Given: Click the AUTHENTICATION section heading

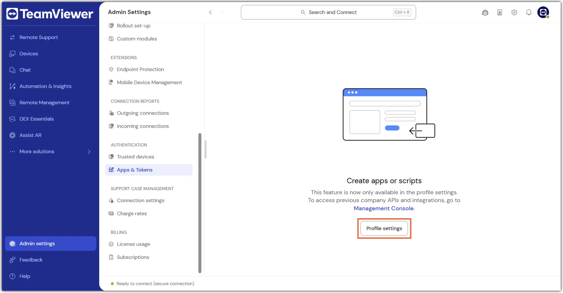Looking at the screenshot, I should pyautogui.click(x=129, y=145).
